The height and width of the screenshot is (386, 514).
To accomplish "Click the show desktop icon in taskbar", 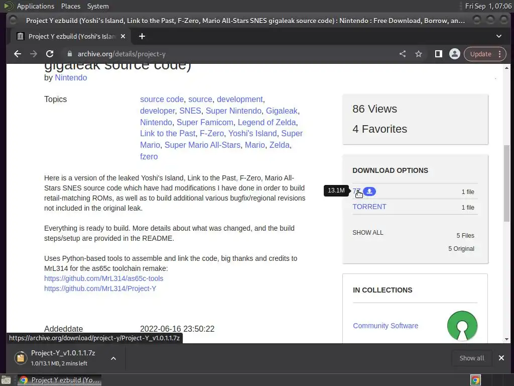I will point(6,380).
